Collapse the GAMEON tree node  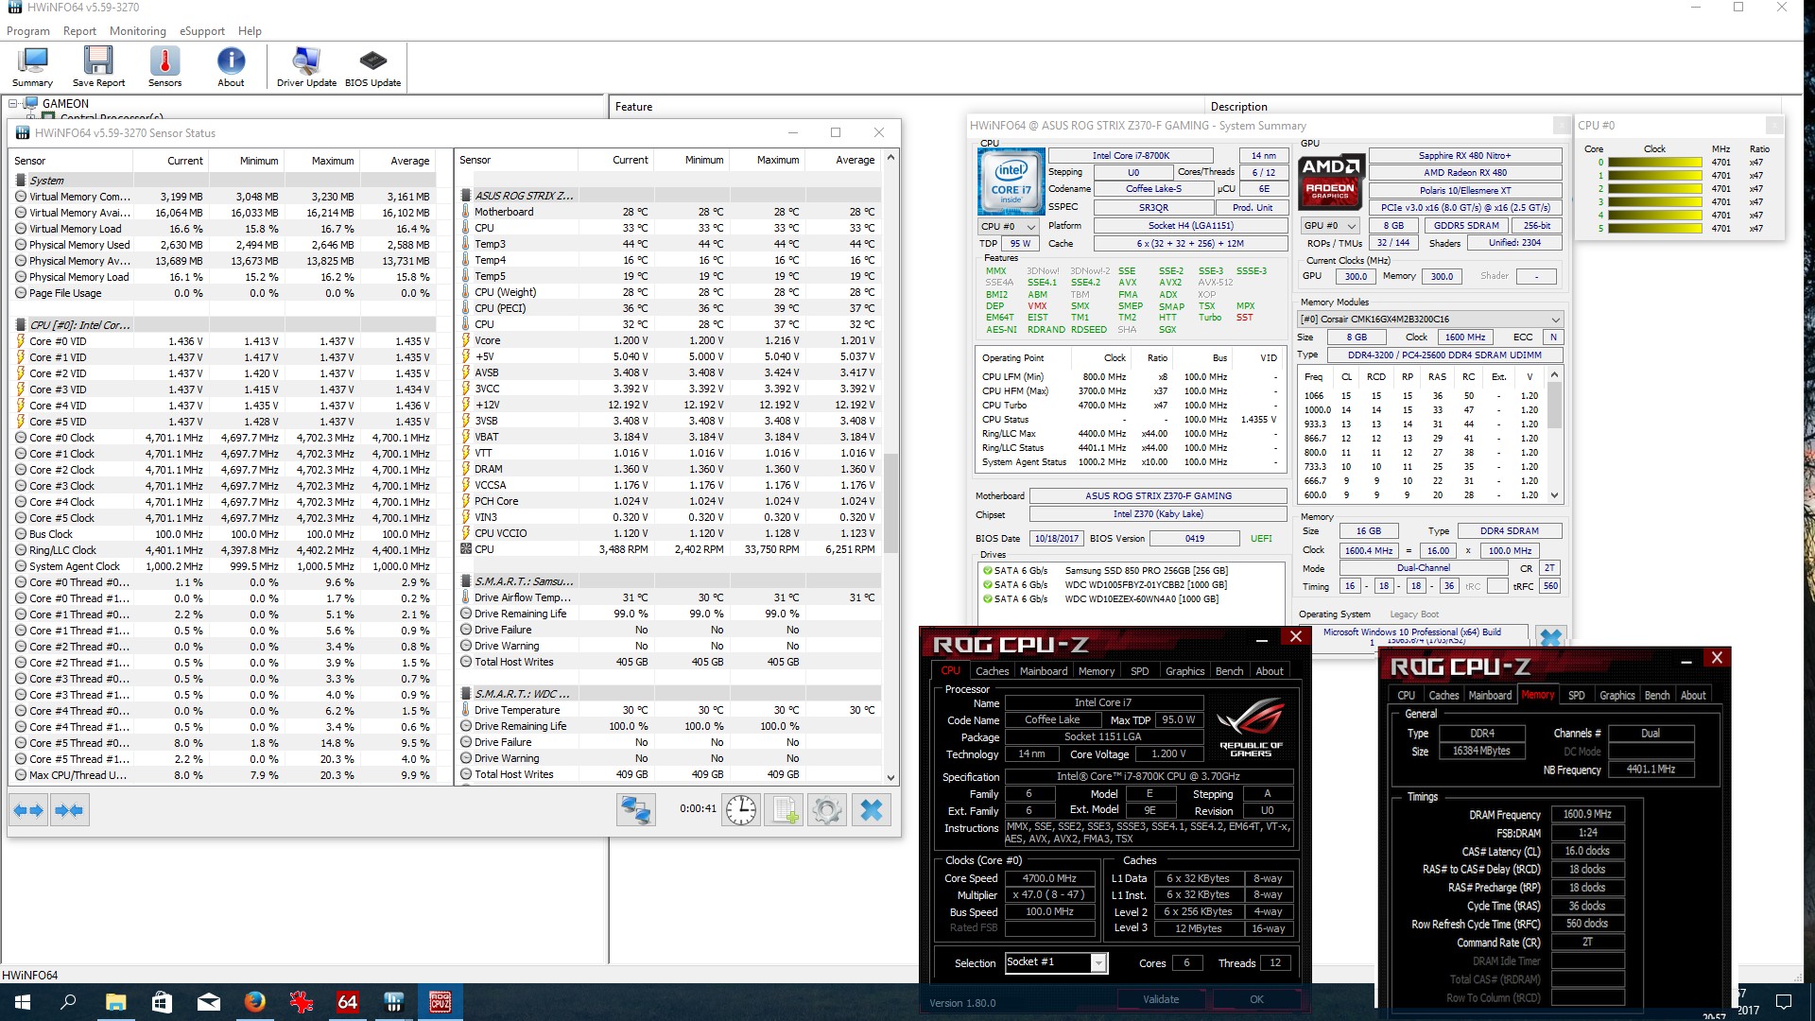[14, 104]
